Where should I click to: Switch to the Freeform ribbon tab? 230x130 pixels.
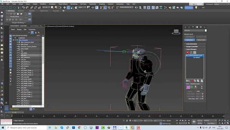tap(21, 11)
